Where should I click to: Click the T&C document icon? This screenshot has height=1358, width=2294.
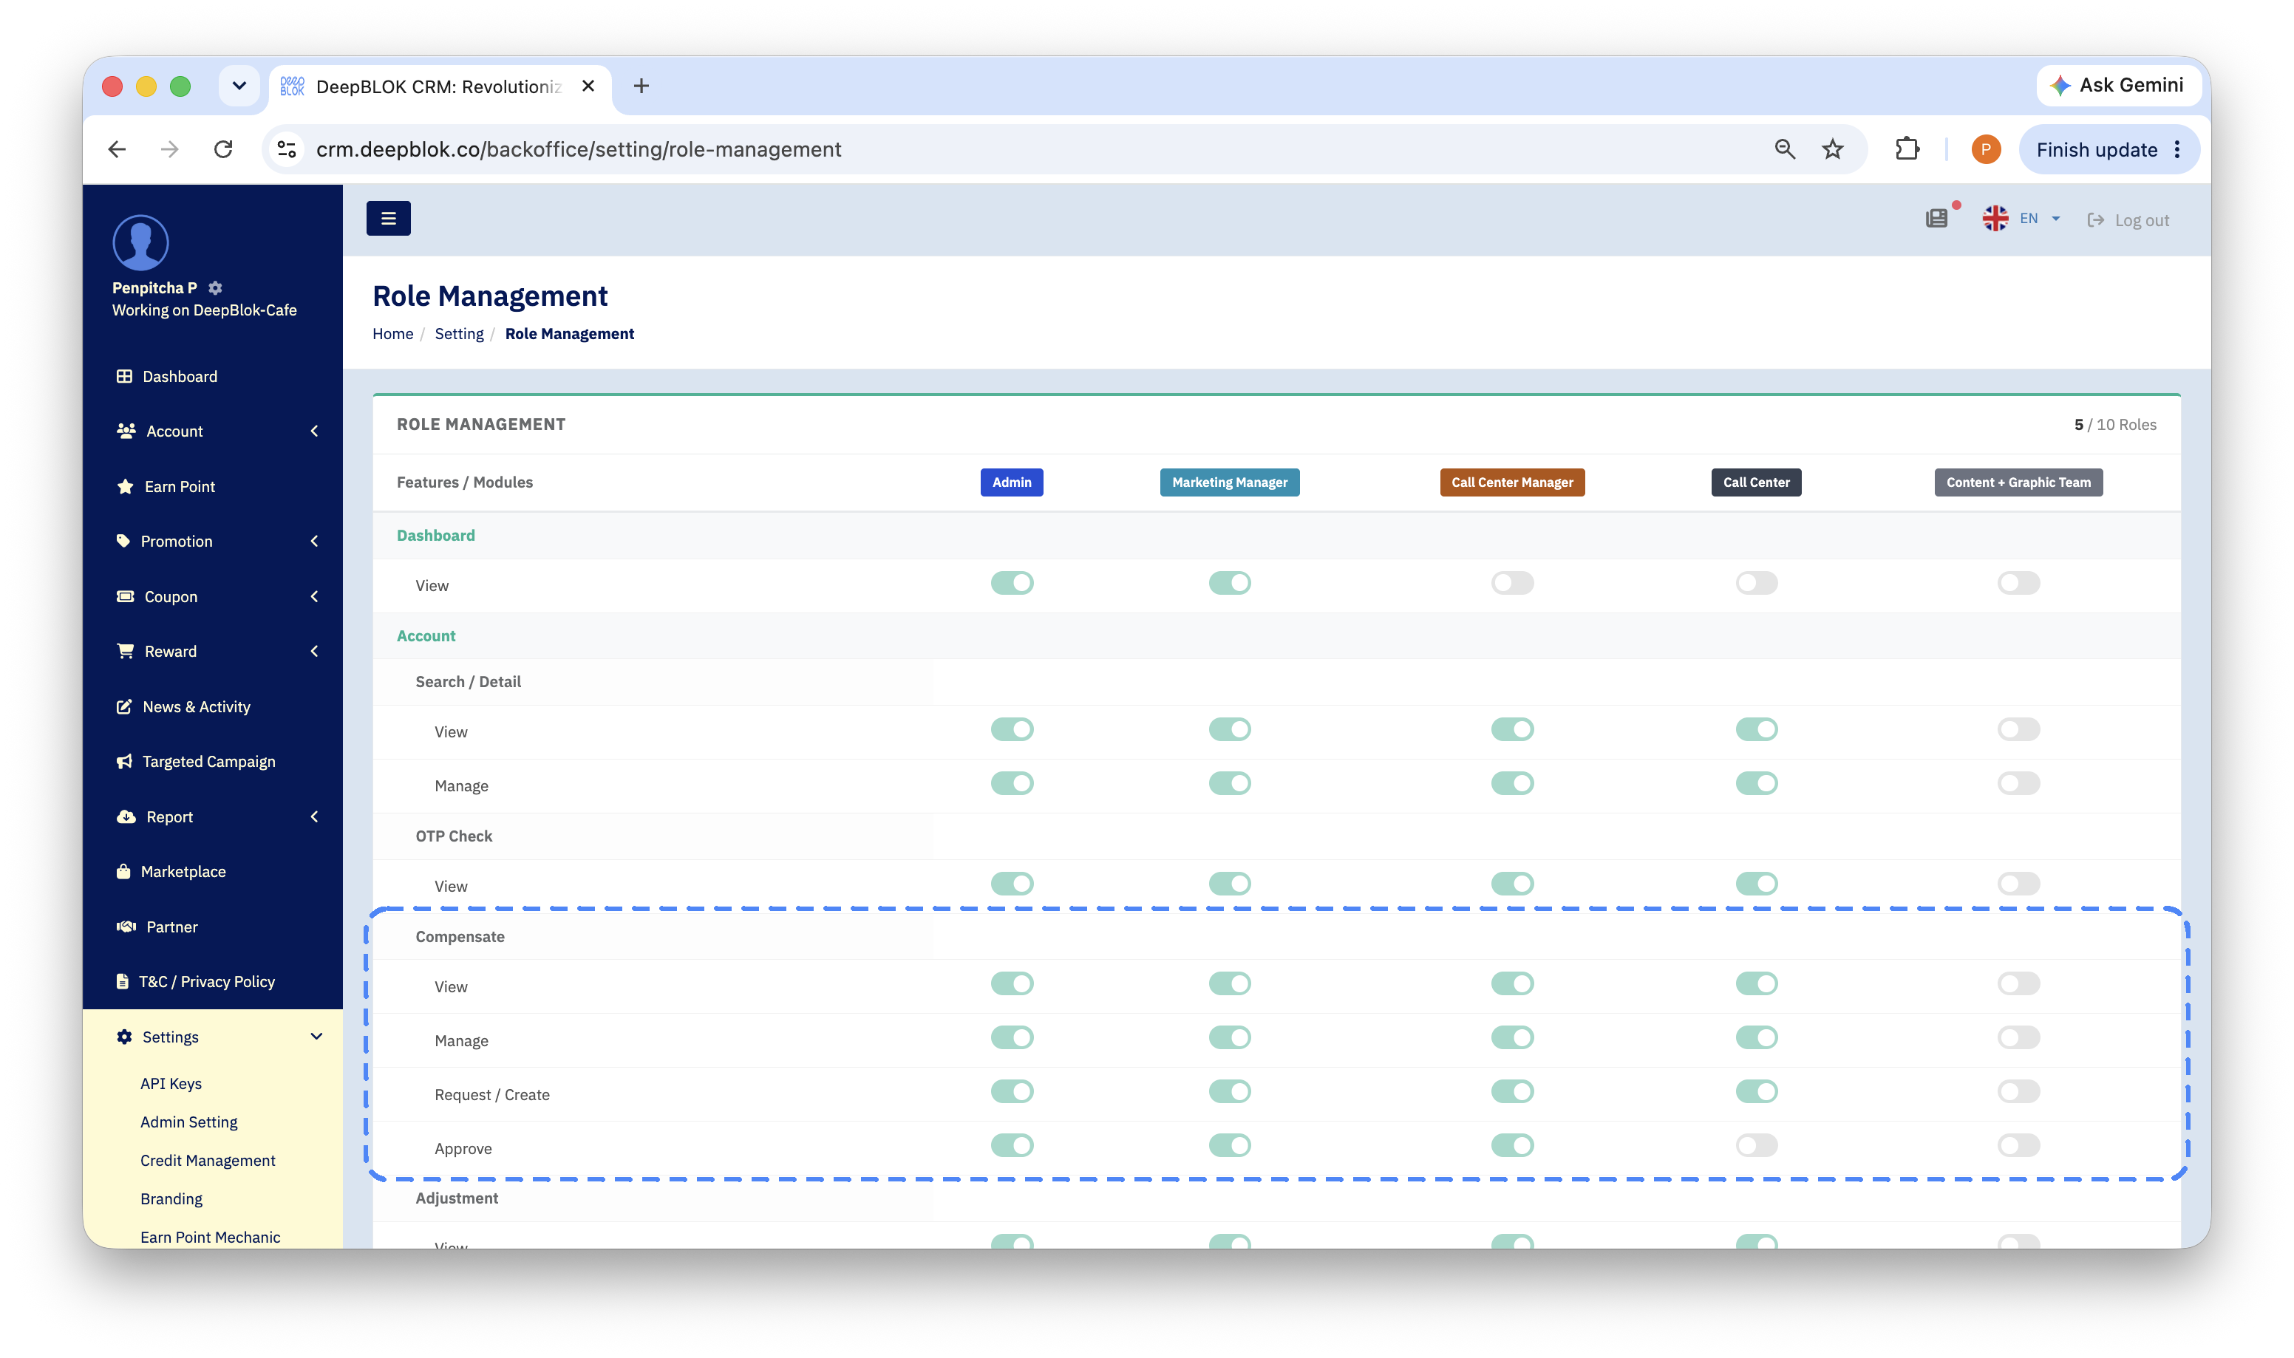point(123,981)
